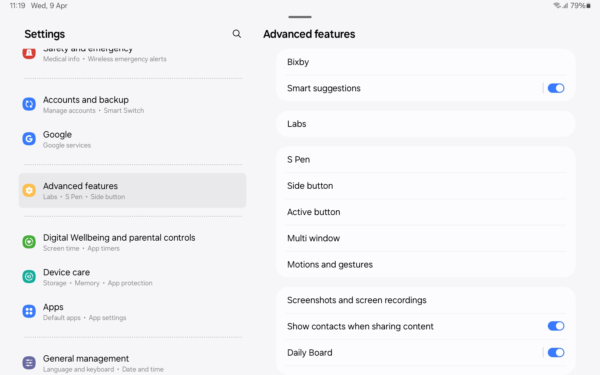
Task: Tap the red Safety and emergency icon
Action: point(29,53)
